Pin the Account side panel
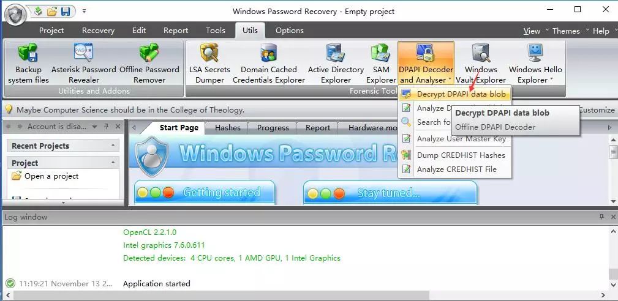Viewport: 618px width, 301px height. click(x=106, y=127)
